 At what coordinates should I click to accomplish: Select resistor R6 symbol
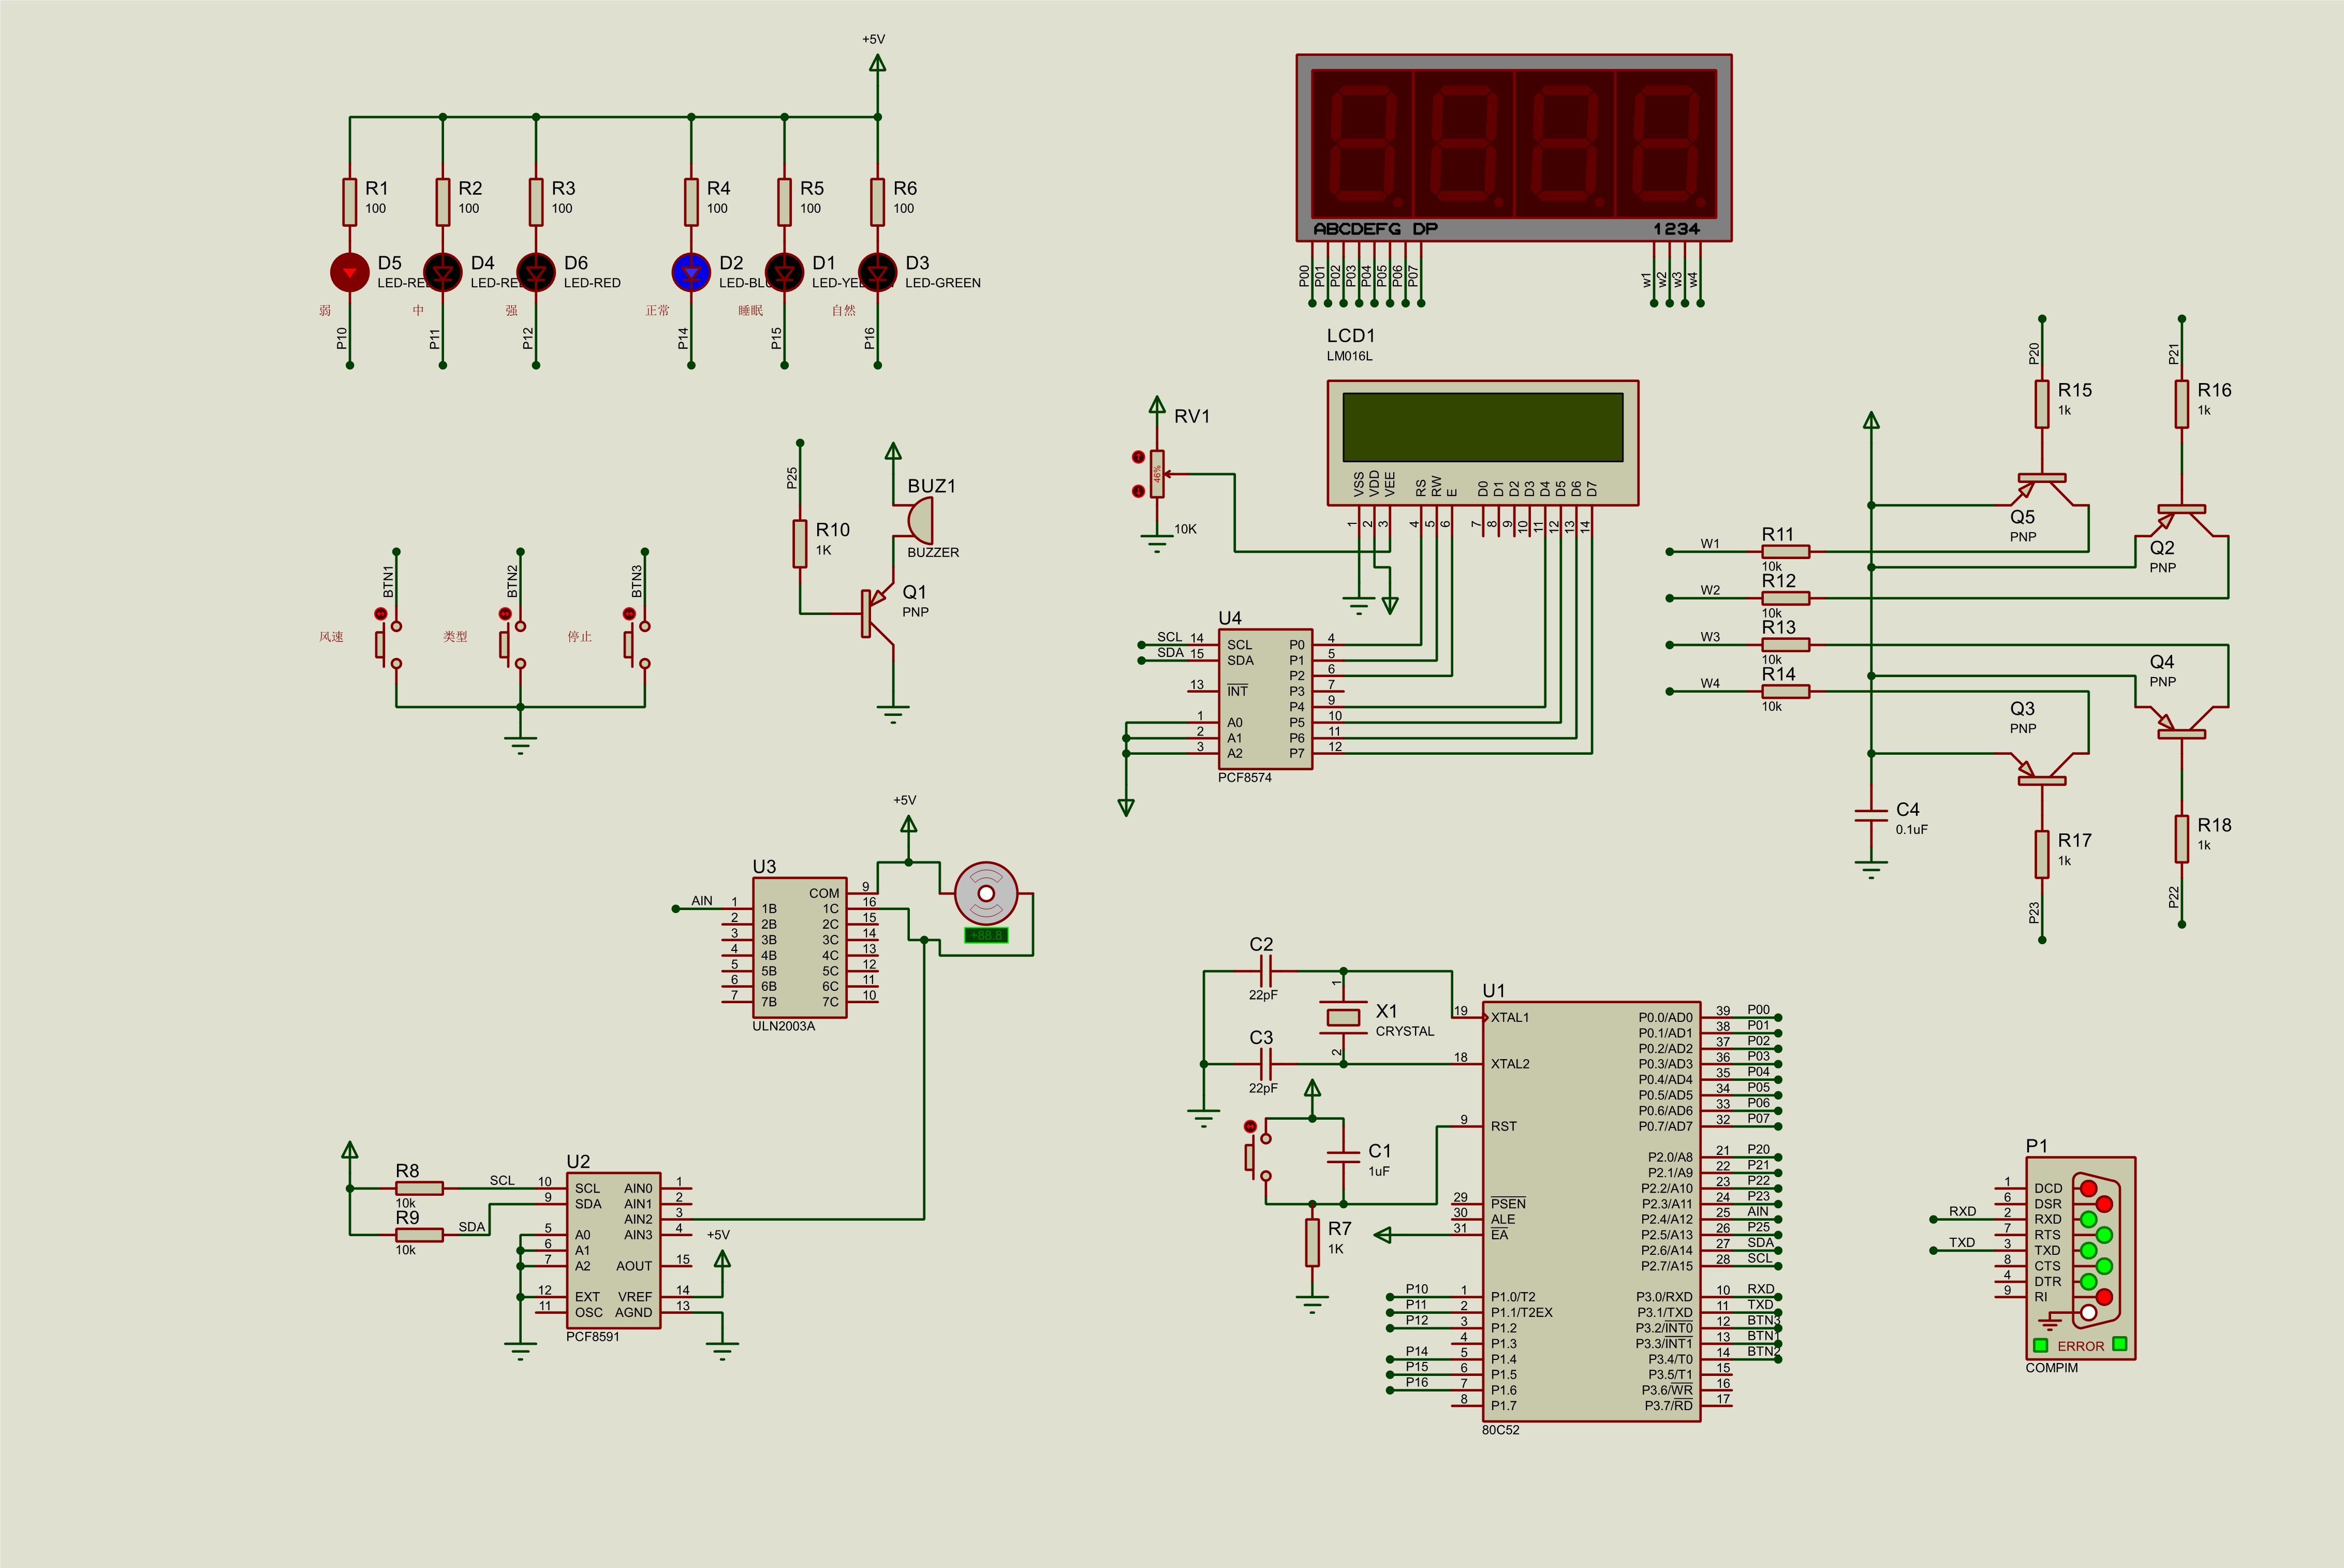point(878,202)
